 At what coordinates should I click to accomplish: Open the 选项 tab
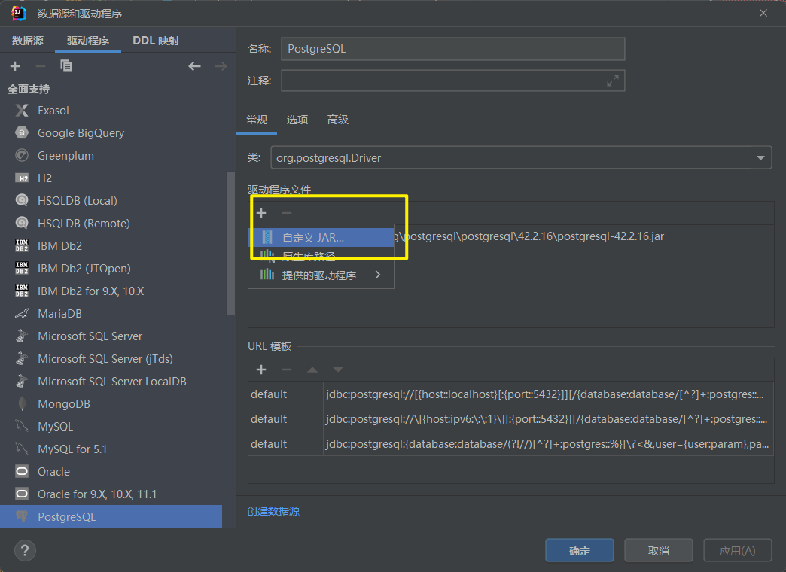point(297,120)
